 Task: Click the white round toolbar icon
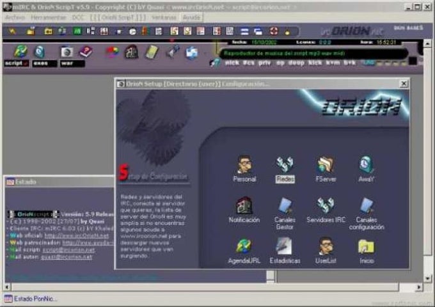pyautogui.click(x=132, y=31)
